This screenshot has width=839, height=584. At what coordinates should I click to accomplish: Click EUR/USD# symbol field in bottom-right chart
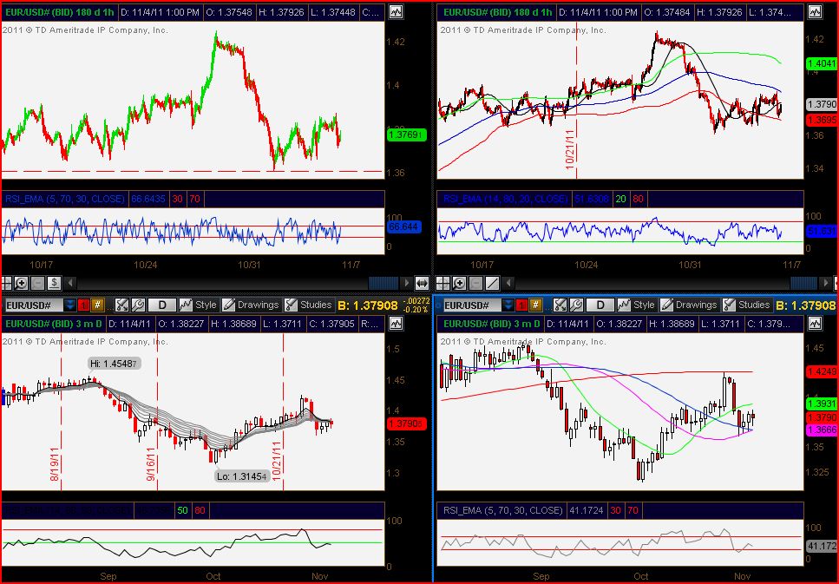471,305
